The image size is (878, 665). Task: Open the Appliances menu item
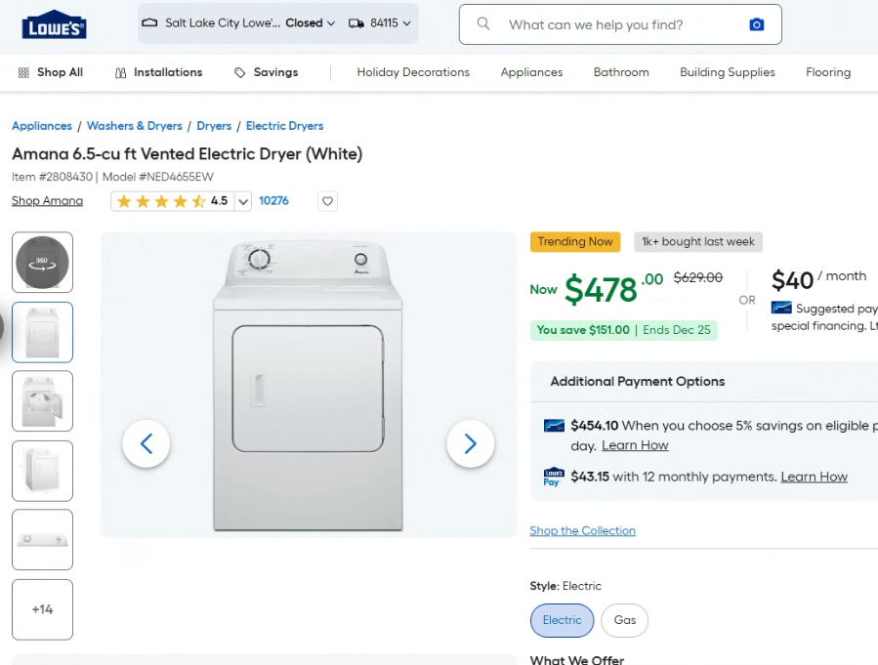531,71
